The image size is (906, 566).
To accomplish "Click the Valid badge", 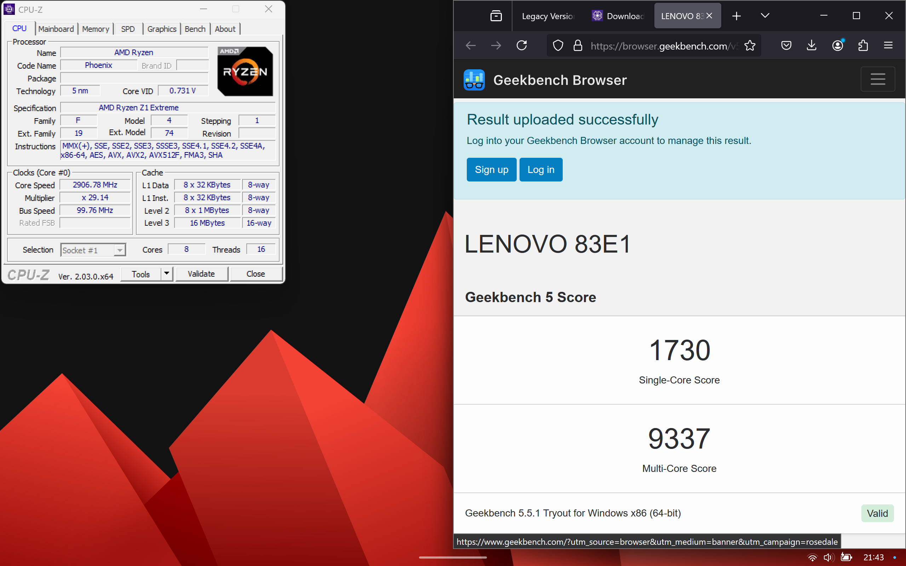I will 877,513.
